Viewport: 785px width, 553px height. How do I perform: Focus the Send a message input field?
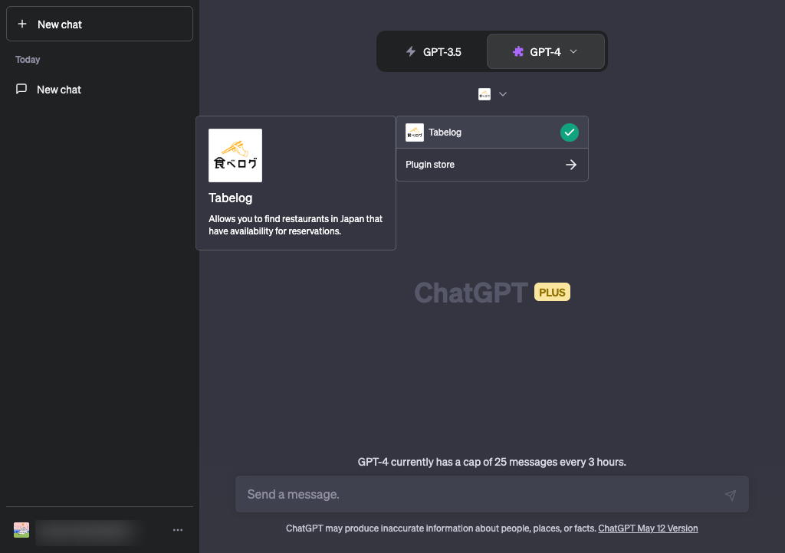pos(475,495)
